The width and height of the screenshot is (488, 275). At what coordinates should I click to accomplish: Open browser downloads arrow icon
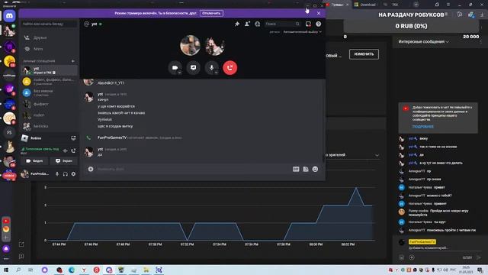tap(482, 15)
